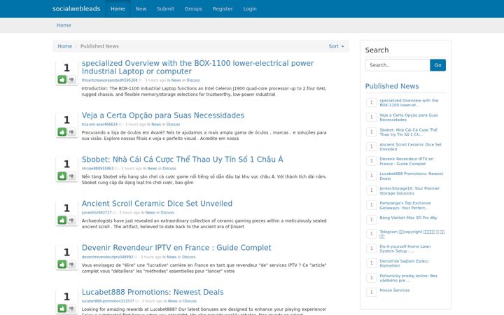Click the Published News sidebar heading
The width and height of the screenshot is (504, 315).
pyautogui.click(x=392, y=86)
